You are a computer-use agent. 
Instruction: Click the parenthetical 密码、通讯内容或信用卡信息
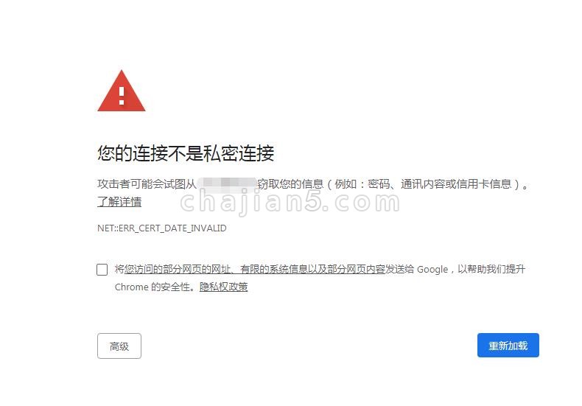(440, 183)
